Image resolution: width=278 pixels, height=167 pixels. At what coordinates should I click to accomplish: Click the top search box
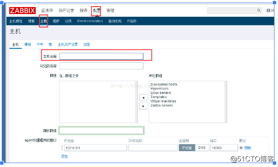(x=235, y=11)
